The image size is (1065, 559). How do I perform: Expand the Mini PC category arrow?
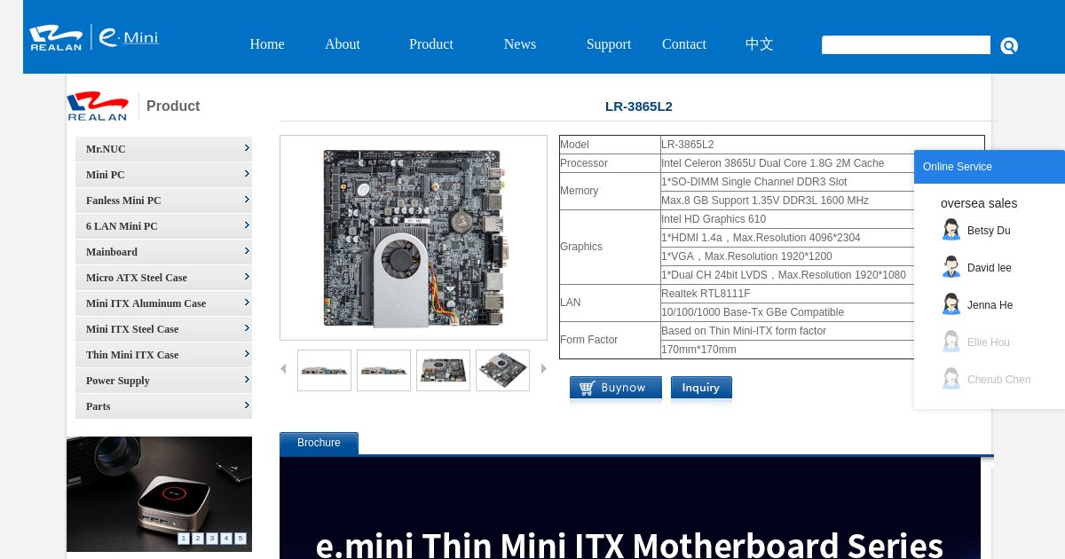click(x=247, y=174)
